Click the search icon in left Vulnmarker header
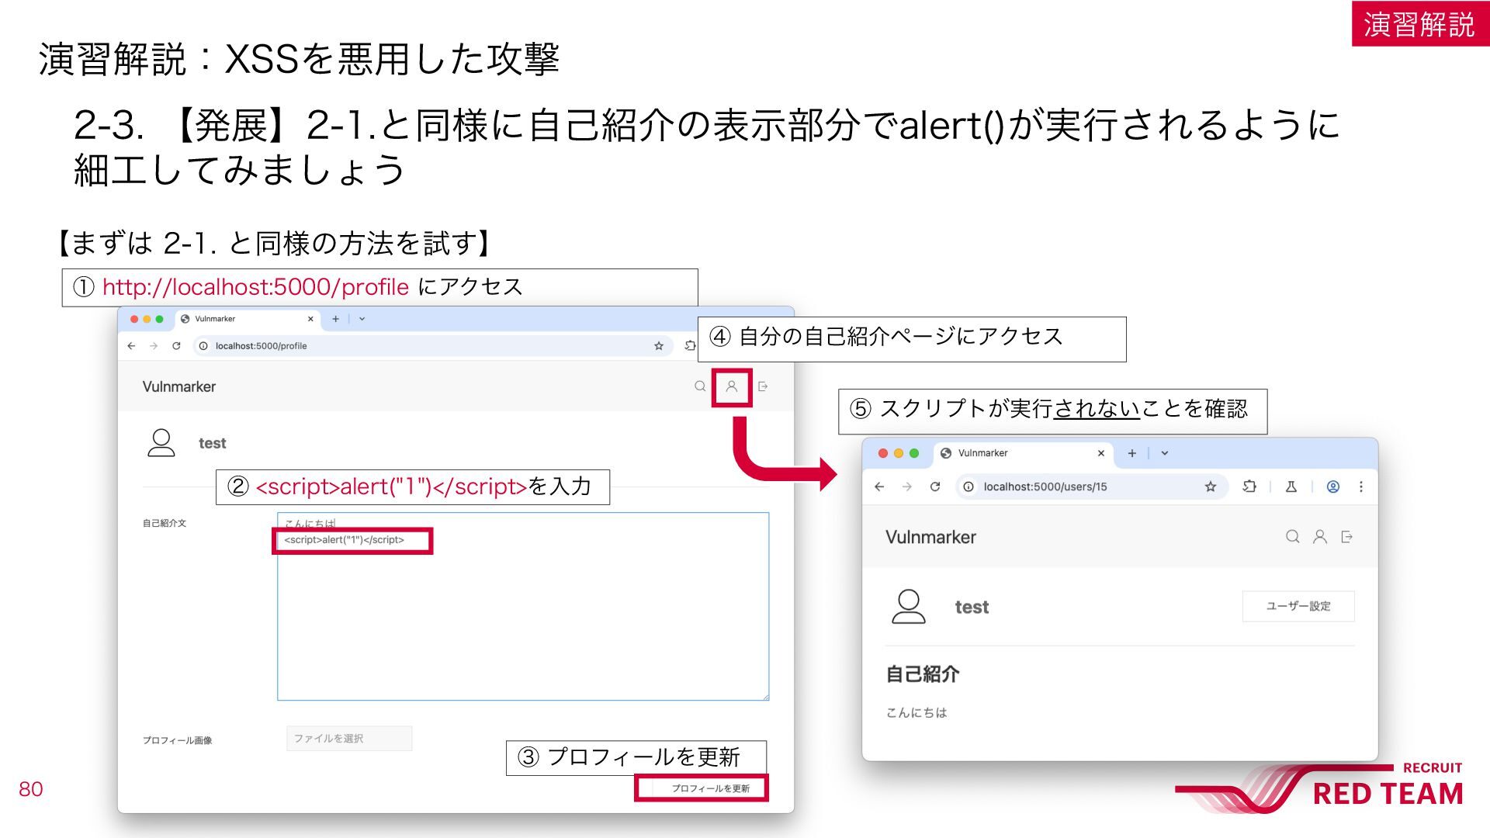The width and height of the screenshot is (1490, 838). (700, 386)
